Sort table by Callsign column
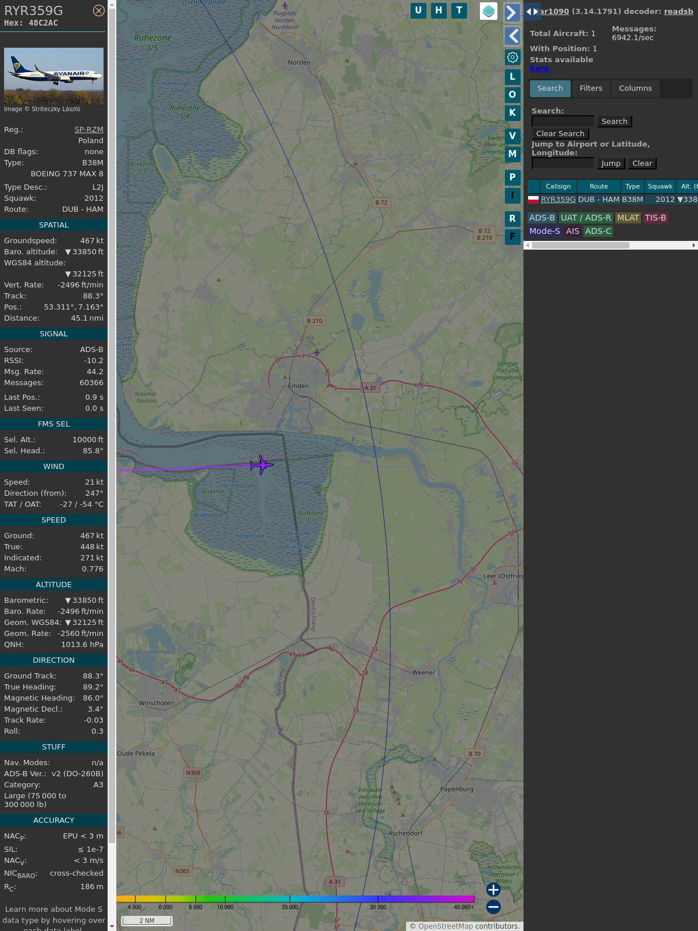This screenshot has width=698, height=931. point(558,186)
